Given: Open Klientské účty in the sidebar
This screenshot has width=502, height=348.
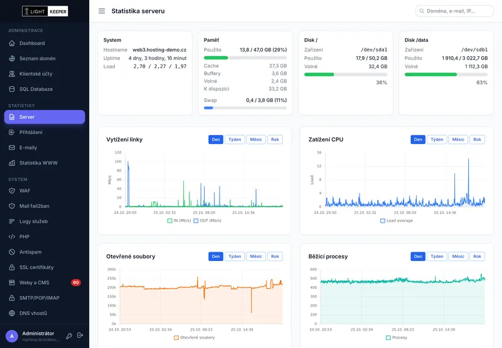Looking at the screenshot, I should 45,74.
